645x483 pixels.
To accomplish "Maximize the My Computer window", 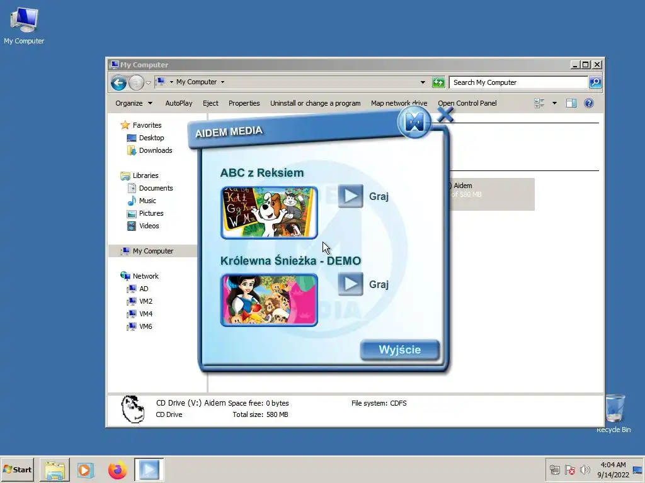I will click(585, 65).
